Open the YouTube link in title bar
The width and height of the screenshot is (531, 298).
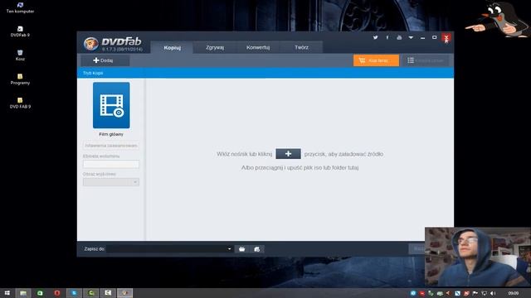coord(399,37)
